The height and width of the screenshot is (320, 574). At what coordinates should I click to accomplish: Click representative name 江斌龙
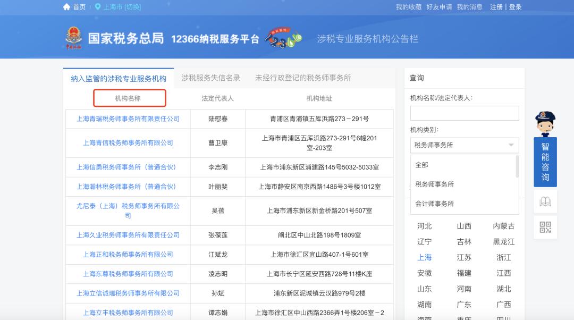pos(218,255)
